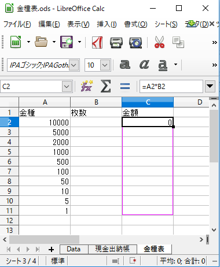The height and width of the screenshot is (267, 220).
Task: Go to next sheet tab arrow
Action: click(28, 250)
